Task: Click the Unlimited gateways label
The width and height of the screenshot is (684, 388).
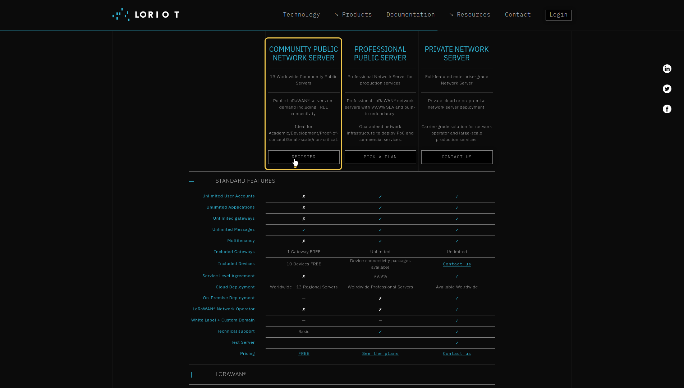Action: click(234, 219)
